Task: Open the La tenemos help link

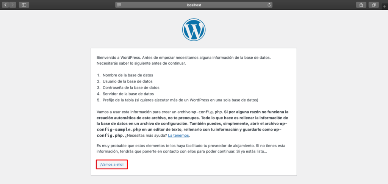Action: pos(178,136)
